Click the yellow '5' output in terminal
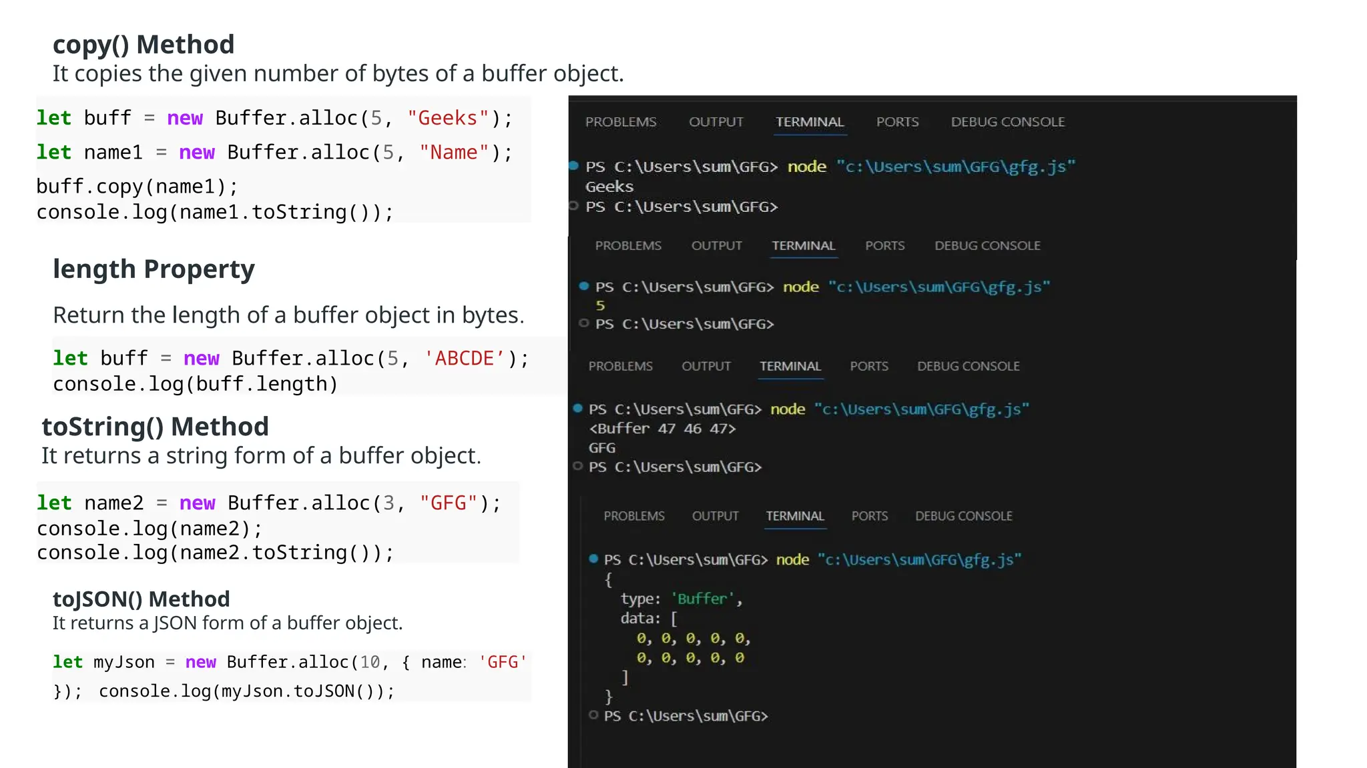The image size is (1367, 768). pos(600,305)
